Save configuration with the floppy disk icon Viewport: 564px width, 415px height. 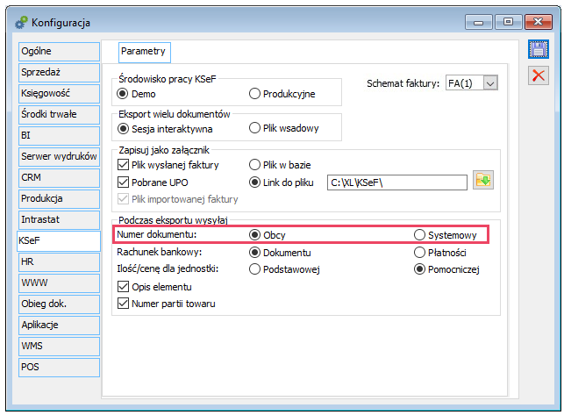click(538, 49)
